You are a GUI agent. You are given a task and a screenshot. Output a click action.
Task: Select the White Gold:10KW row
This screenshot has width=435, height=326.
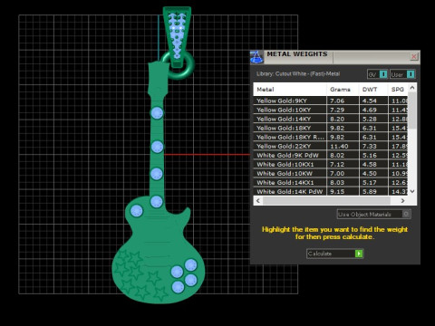coord(331,173)
